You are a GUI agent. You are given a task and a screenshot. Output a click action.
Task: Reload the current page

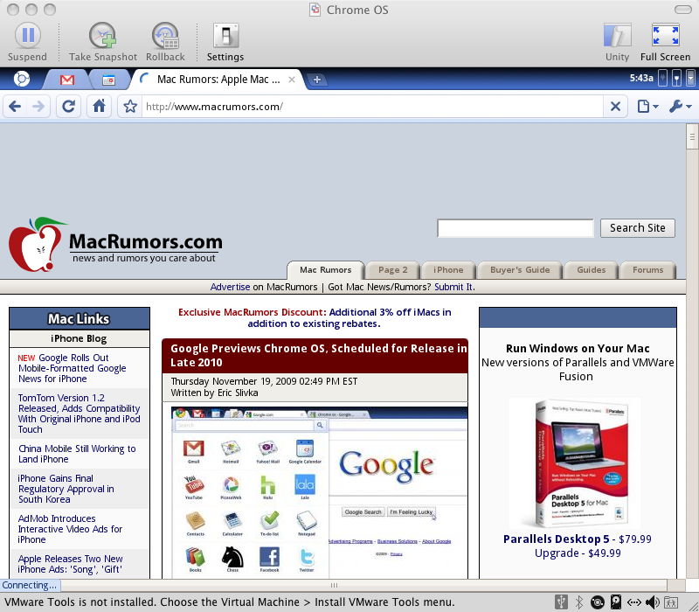coord(68,106)
